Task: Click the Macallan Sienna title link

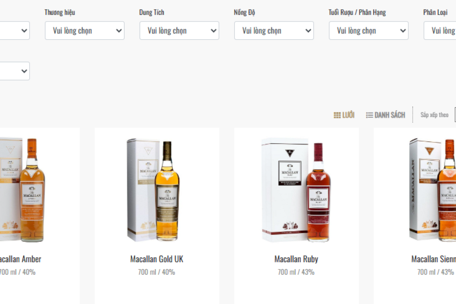Action: 434,259
